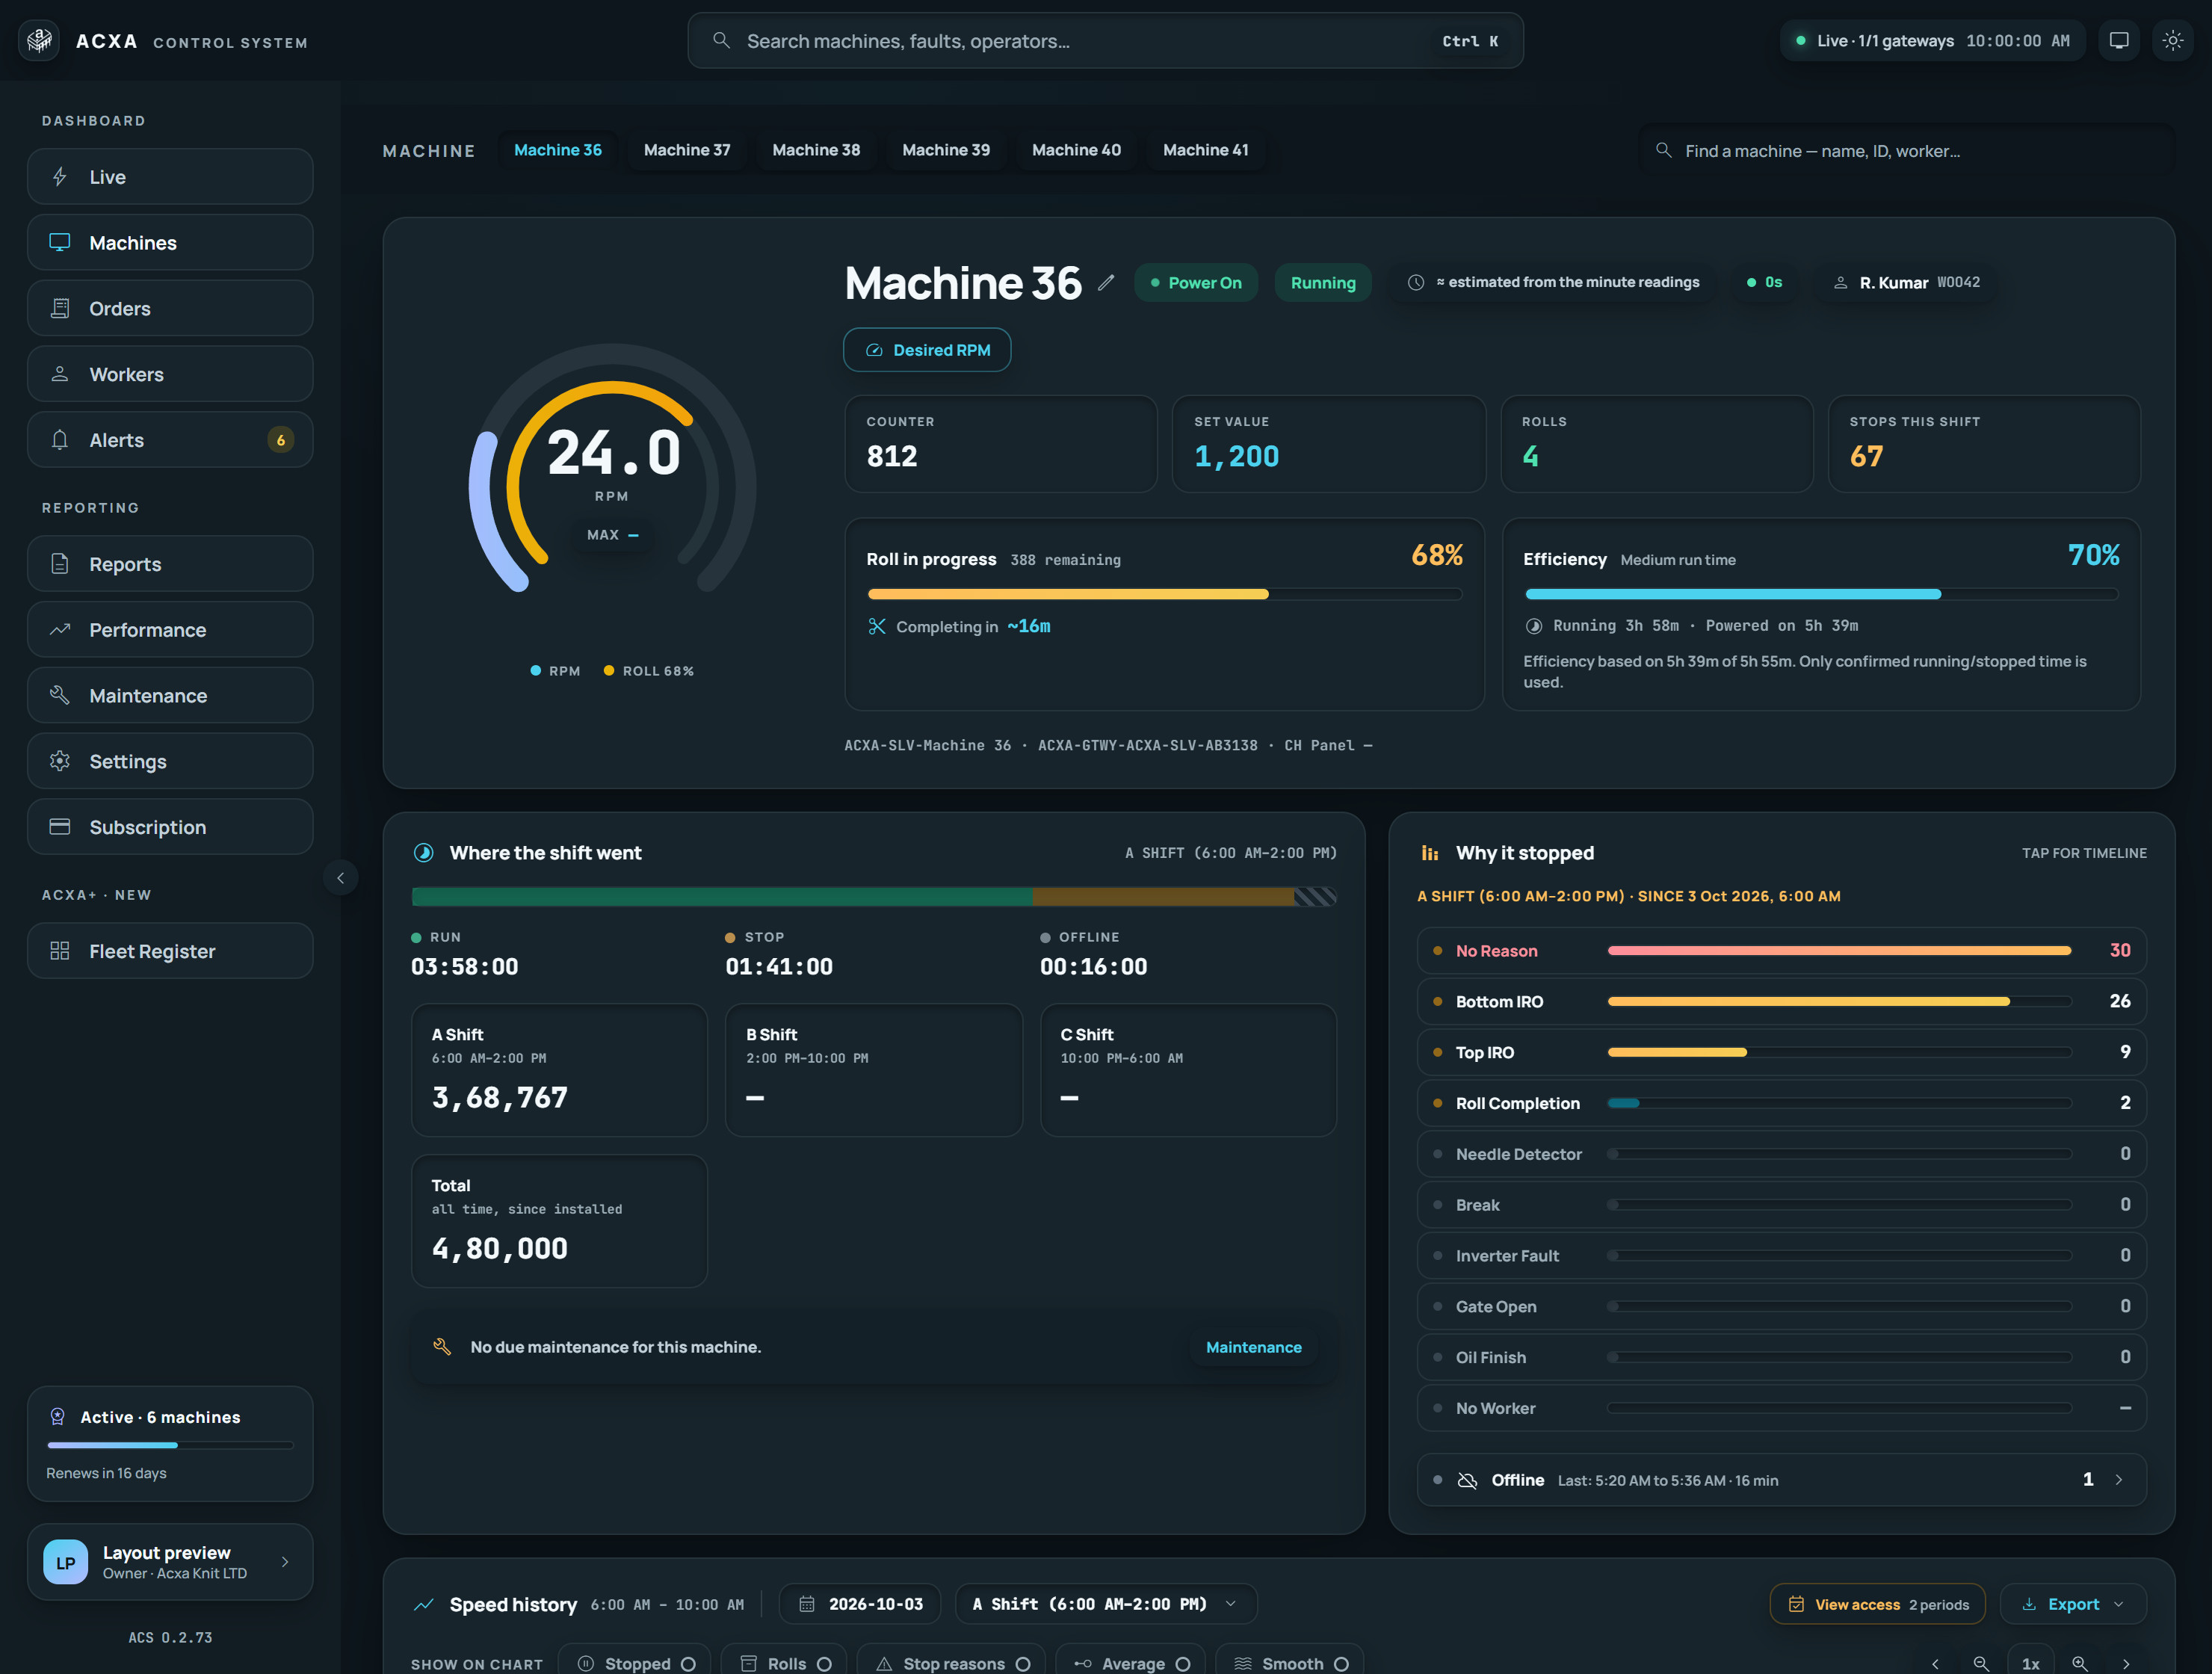Open Maintenance via the wrench sidebar icon
Viewport: 2212px width, 1674px height.
click(60, 695)
